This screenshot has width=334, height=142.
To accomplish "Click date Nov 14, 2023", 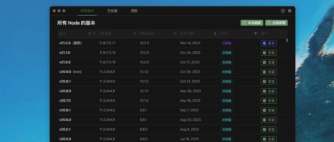I will 190,43.
